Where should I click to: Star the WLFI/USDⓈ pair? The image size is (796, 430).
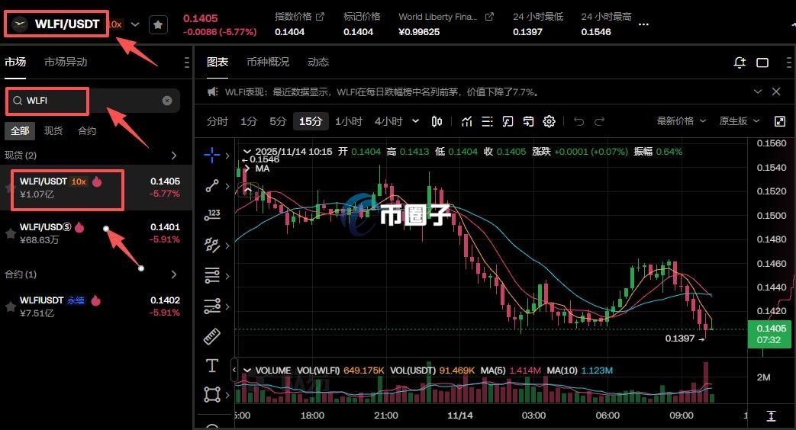[x=10, y=233]
